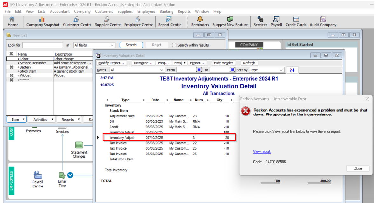This screenshot has height=203, width=378.
Task: Click the Look for search field
Action: pos(43,45)
